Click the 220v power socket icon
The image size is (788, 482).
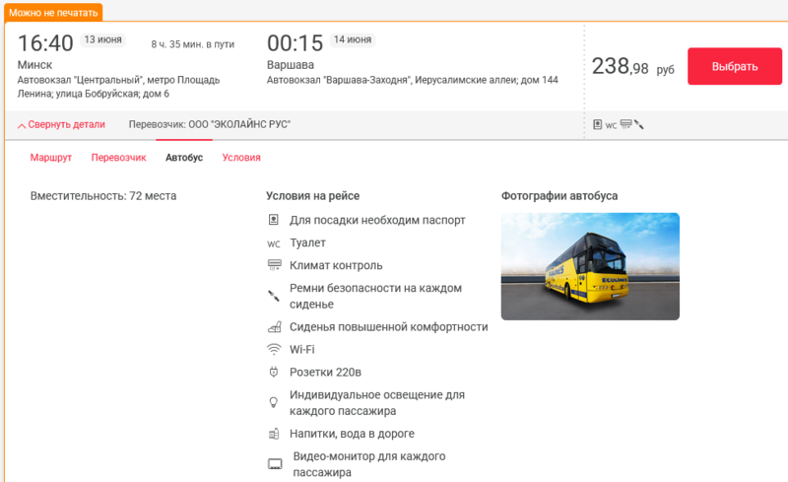pyautogui.click(x=274, y=372)
